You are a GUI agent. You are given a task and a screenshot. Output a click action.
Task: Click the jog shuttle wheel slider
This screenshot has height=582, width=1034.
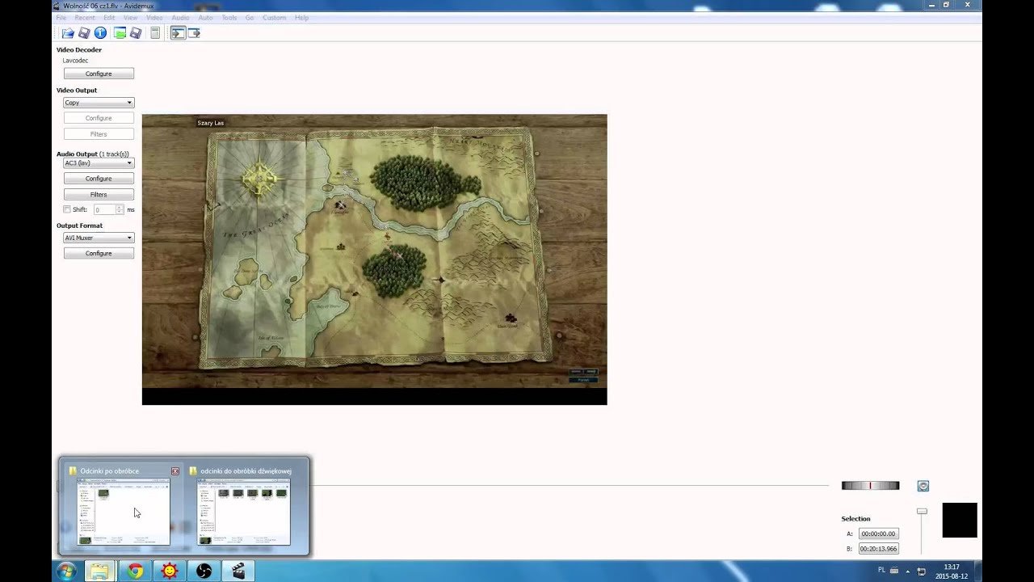(x=870, y=486)
